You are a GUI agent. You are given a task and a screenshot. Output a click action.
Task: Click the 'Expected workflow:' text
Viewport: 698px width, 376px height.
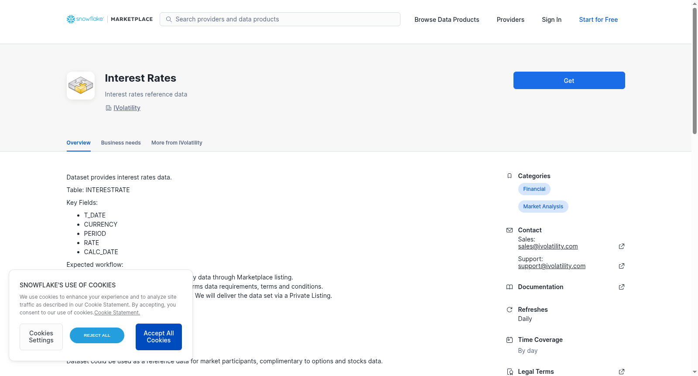pyautogui.click(x=95, y=265)
